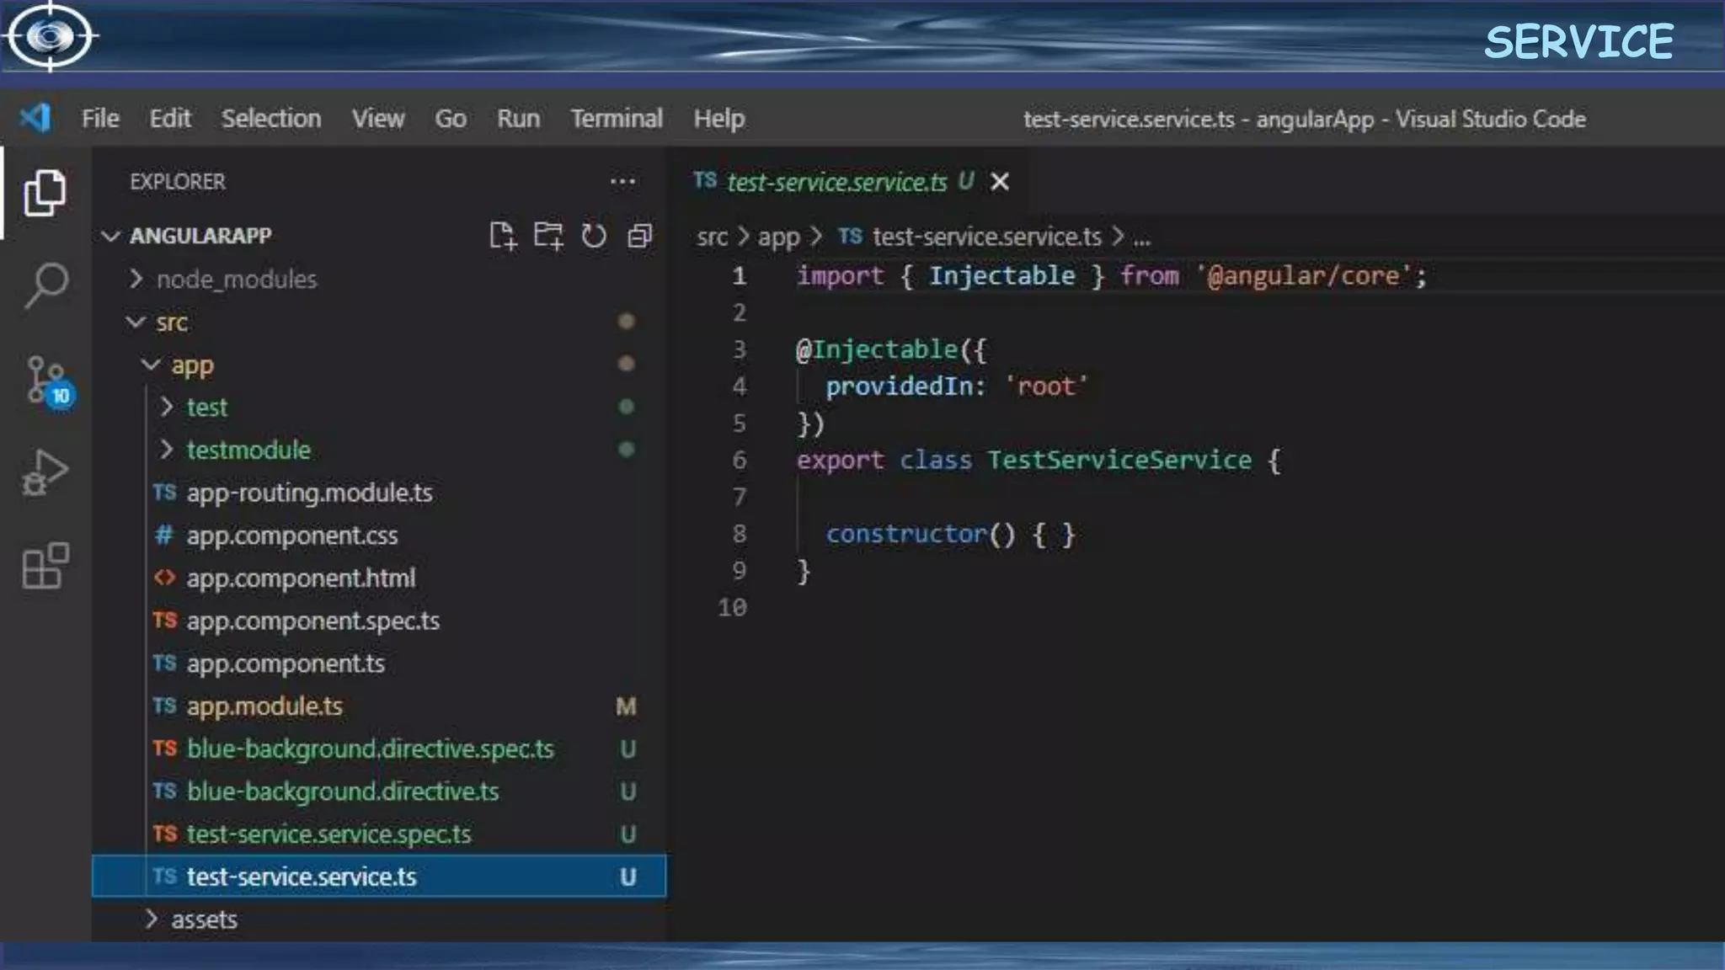Open the Explorer view in activity bar
Image resolution: width=1725 pixels, height=970 pixels.
click(x=45, y=193)
